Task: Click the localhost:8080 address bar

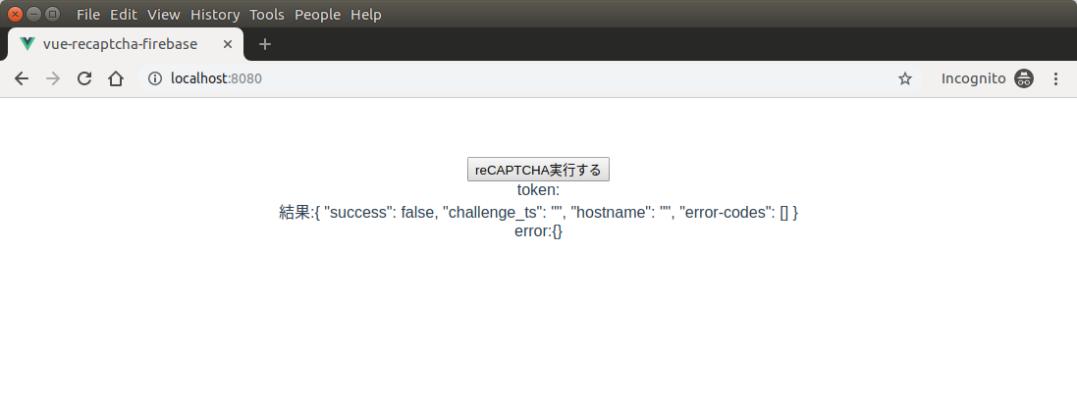Action: coord(491,78)
